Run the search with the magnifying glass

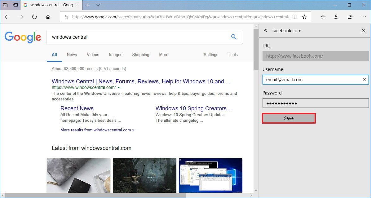coord(234,37)
